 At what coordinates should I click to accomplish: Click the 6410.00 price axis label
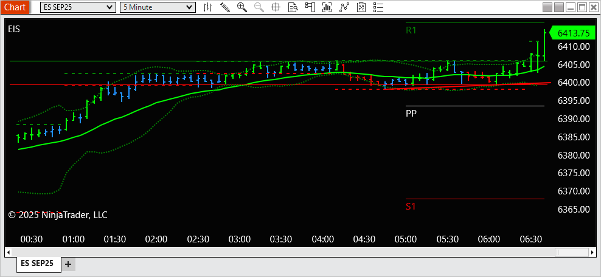point(574,47)
